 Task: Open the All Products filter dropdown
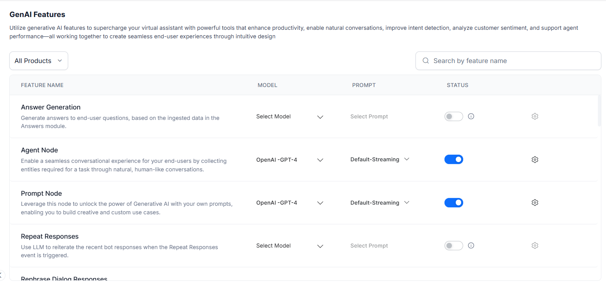pyautogui.click(x=39, y=61)
